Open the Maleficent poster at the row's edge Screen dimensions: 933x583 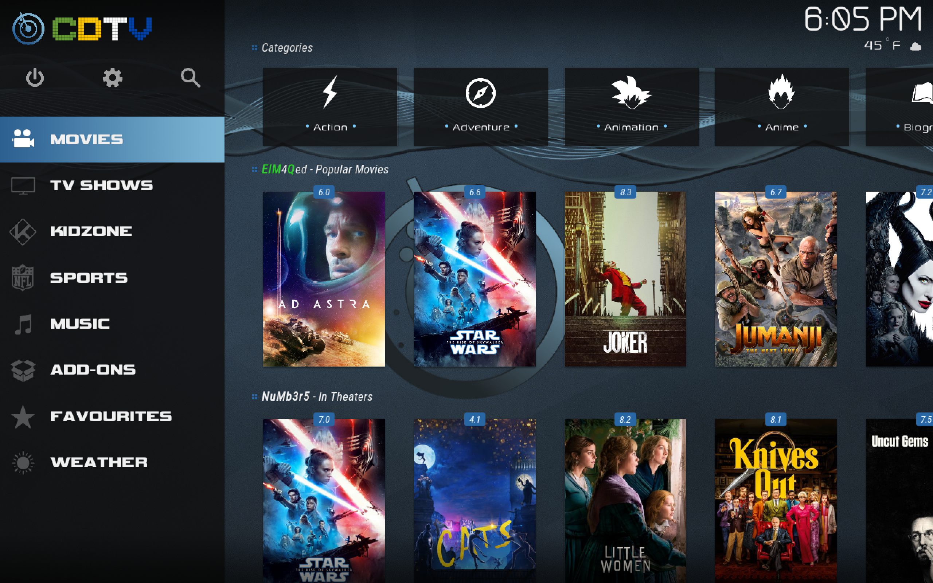pyautogui.click(x=899, y=279)
